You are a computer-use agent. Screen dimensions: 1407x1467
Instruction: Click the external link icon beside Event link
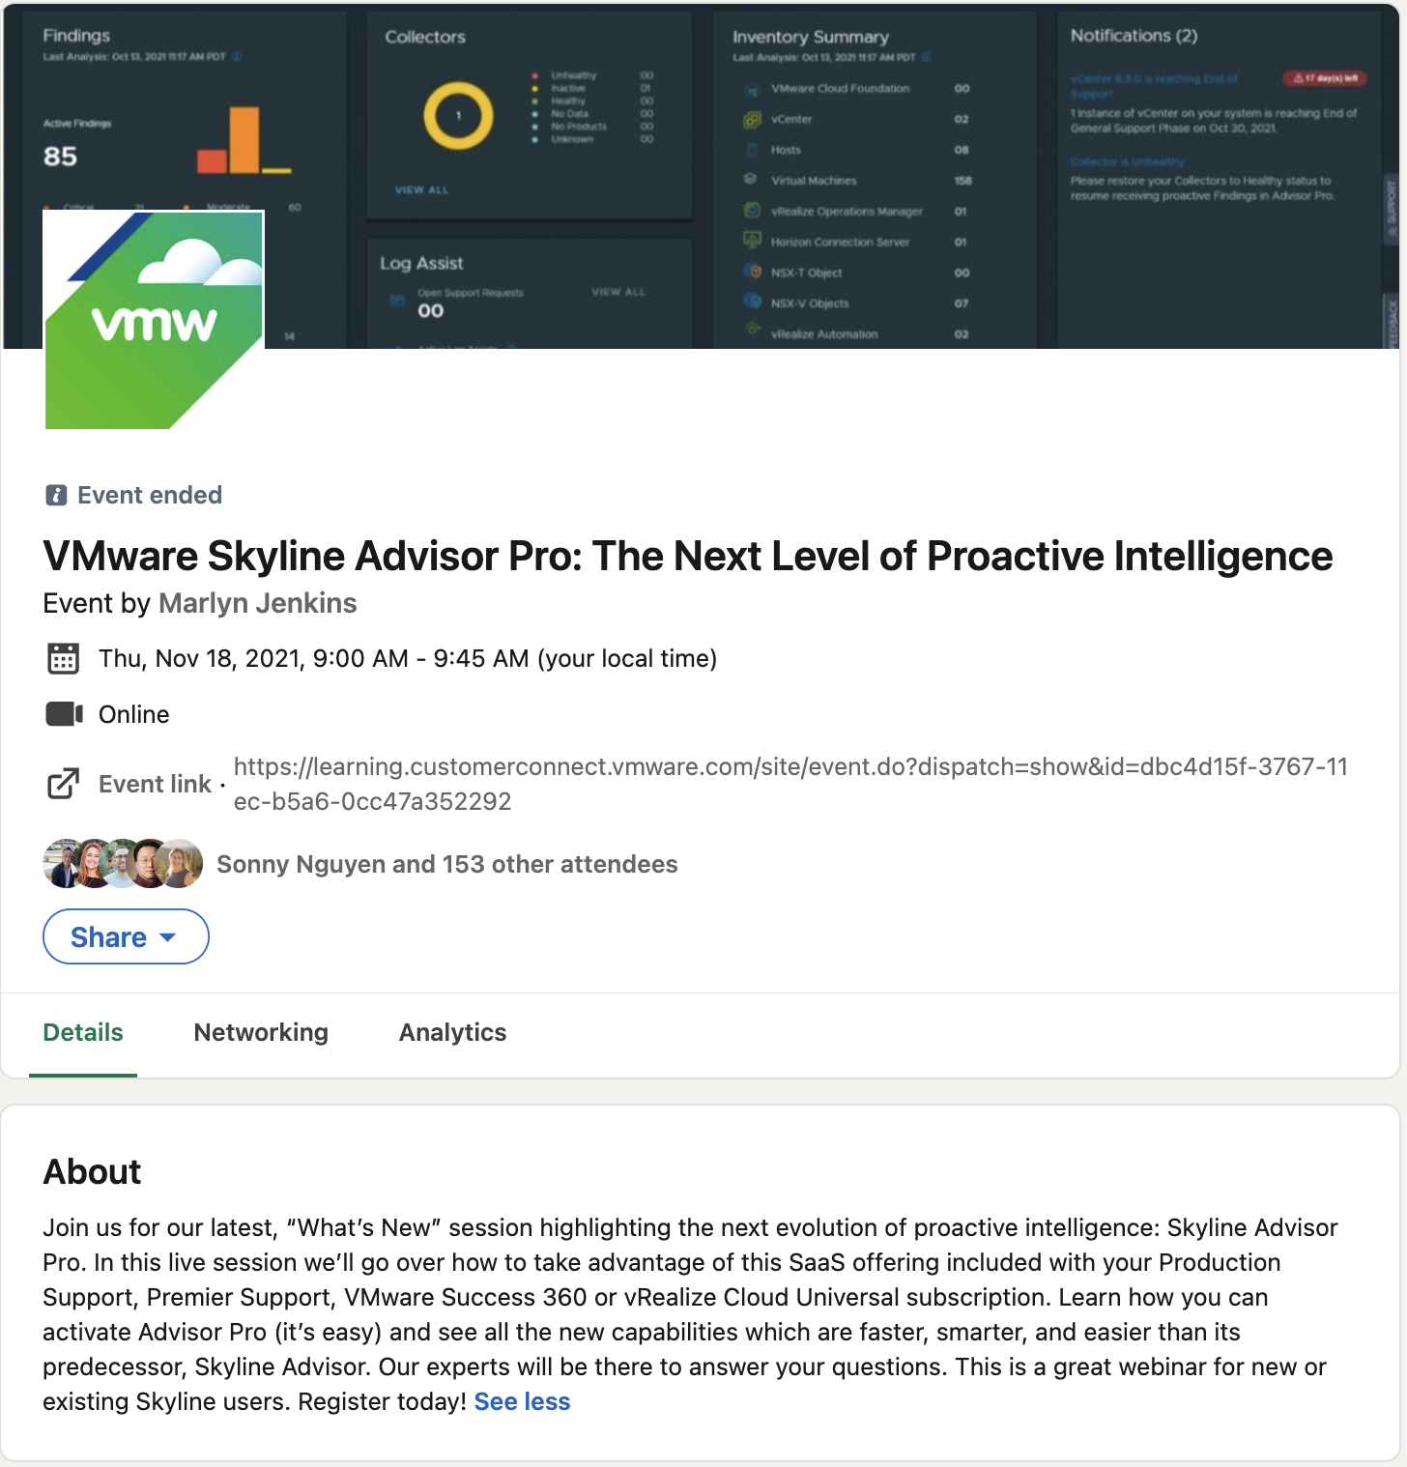tap(63, 784)
